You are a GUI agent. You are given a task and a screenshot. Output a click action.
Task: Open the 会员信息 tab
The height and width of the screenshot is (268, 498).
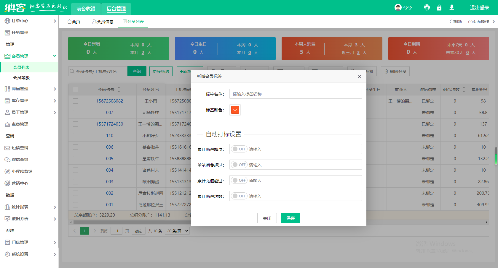click(103, 22)
